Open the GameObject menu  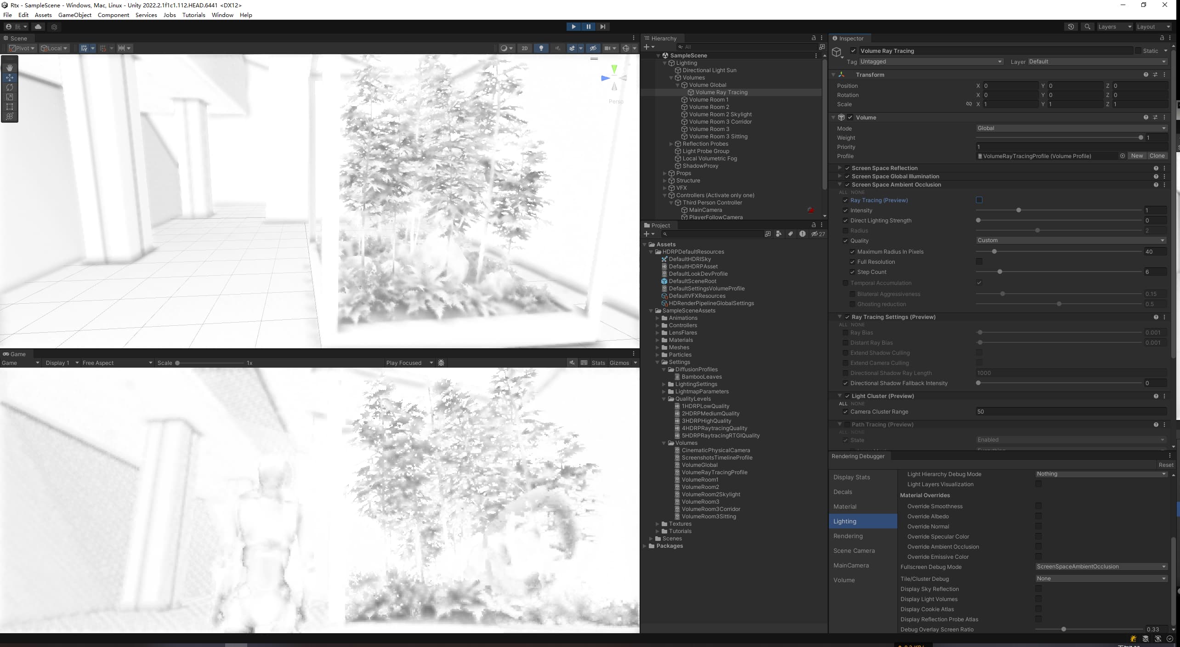point(75,15)
